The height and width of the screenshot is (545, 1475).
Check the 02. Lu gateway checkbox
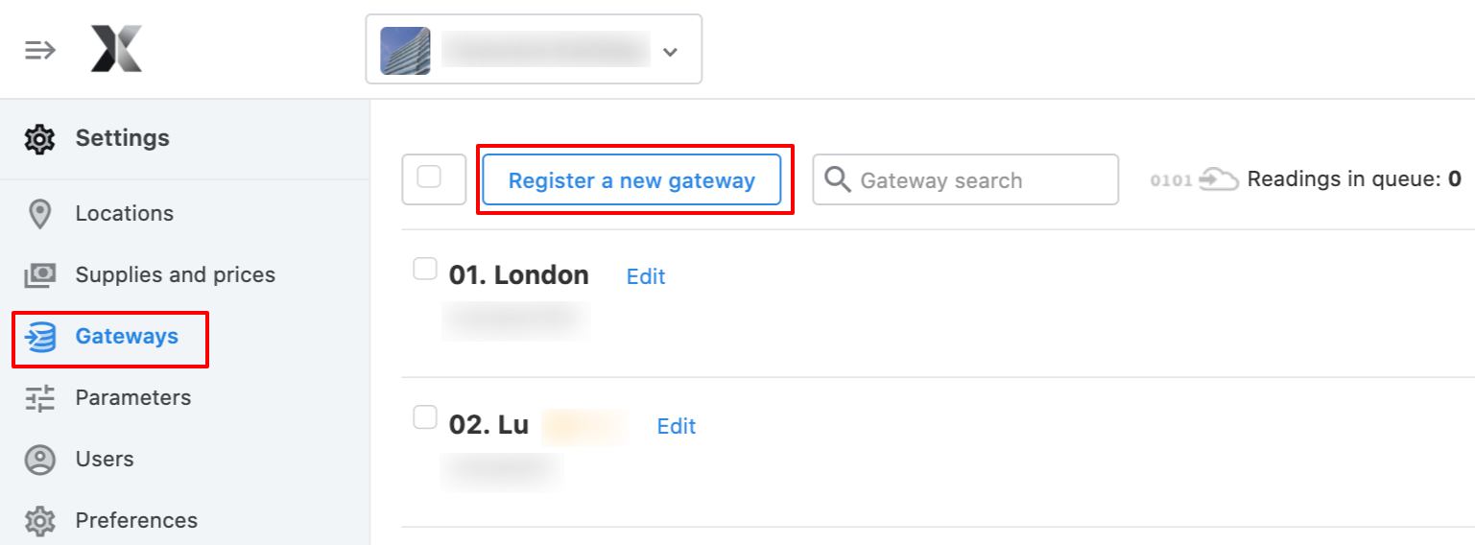pyautogui.click(x=425, y=417)
